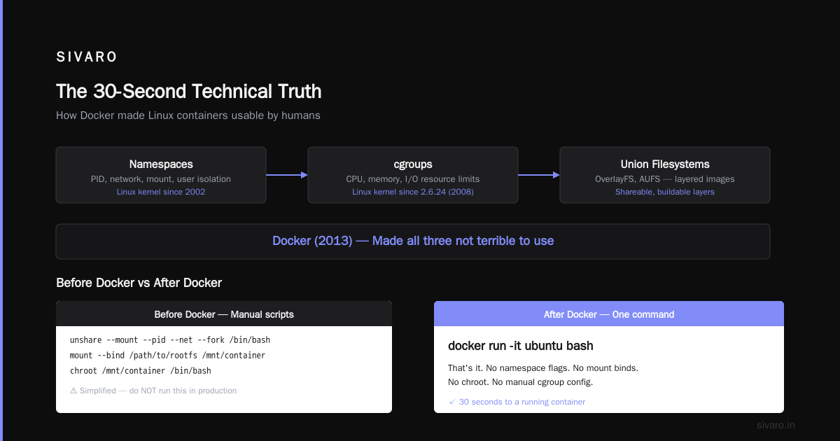Select the cgroups card title
840x441 pixels.
coord(413,164)
